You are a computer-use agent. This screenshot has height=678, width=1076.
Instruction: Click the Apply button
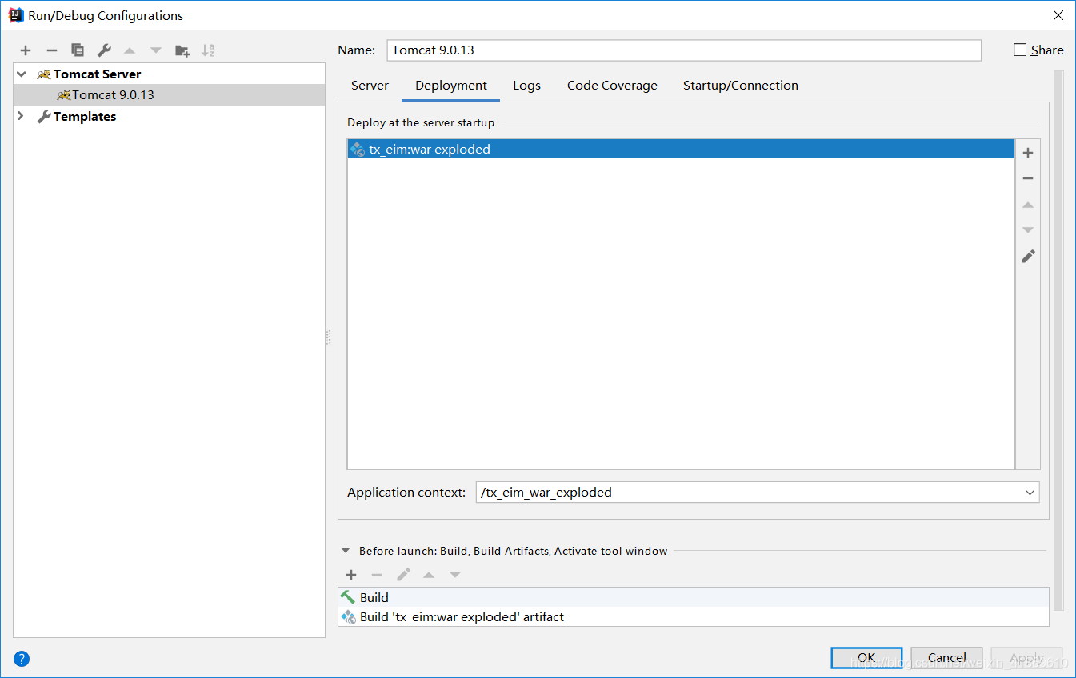pos(1026,659)
